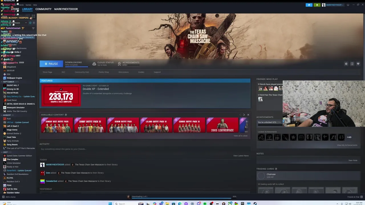
Task: Open MARKYNEXTDOOR profile in activity feed
Action: pyautogui.click(x=55, y=165)
